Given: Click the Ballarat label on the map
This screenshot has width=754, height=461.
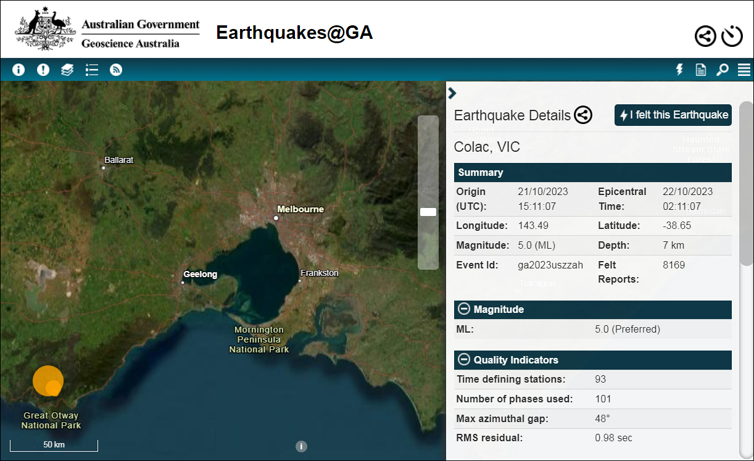Looking at the screenshot, I should (x=119, y=160).
